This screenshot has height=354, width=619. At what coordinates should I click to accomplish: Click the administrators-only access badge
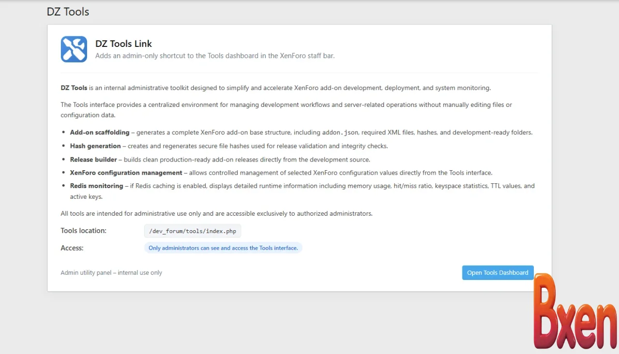(x=223, y=248)
